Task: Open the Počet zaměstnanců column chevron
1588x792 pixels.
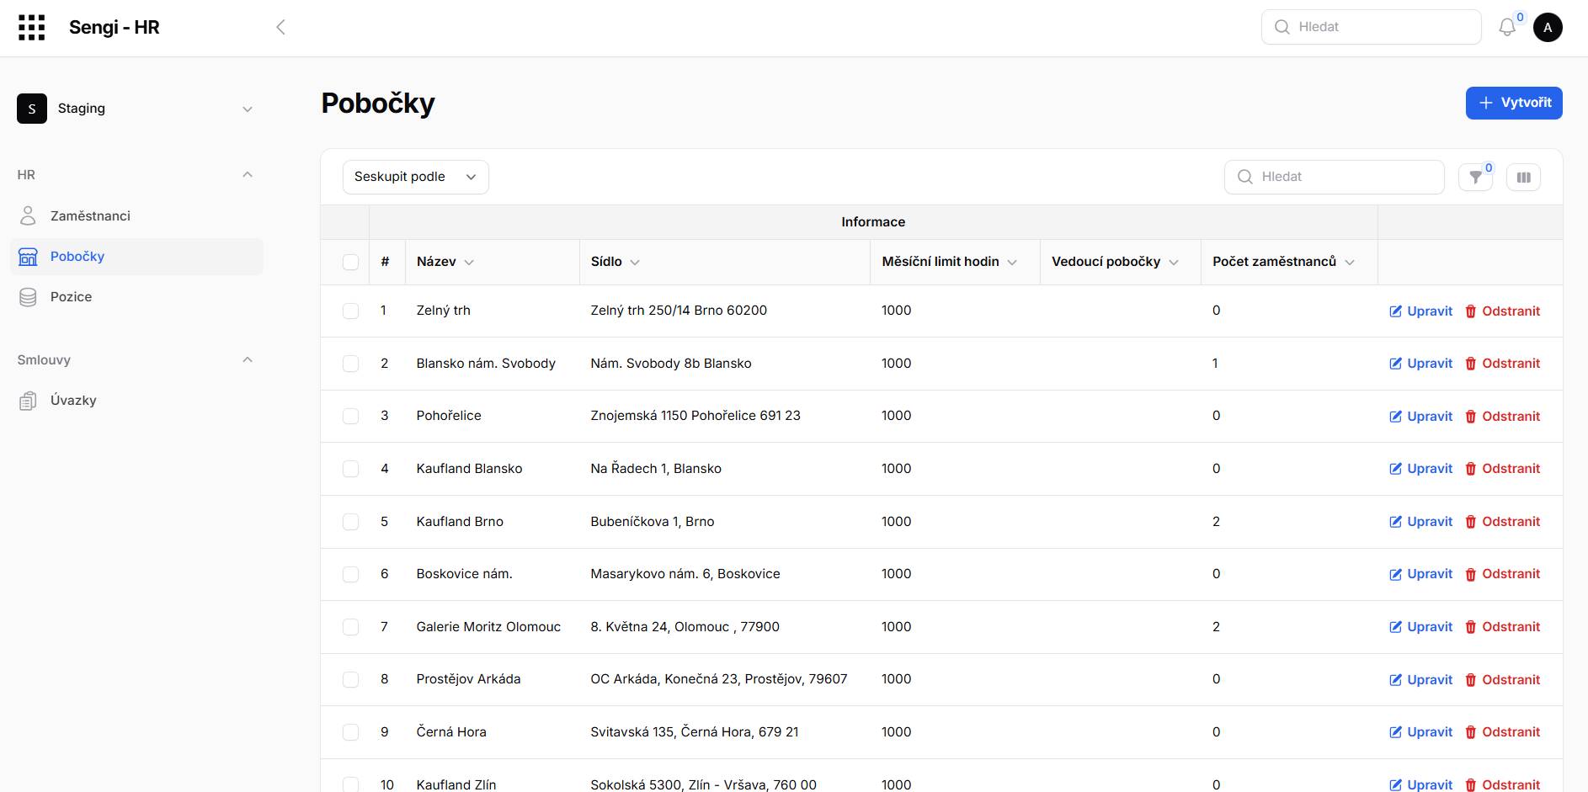Action: click(x=1350, y=263)
